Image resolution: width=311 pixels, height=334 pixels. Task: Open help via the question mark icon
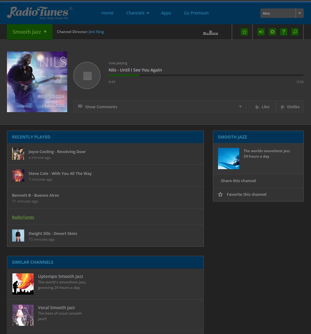coord(284,32)
